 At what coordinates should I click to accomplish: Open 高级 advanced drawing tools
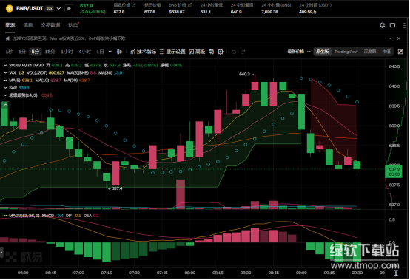coord(197,52)
